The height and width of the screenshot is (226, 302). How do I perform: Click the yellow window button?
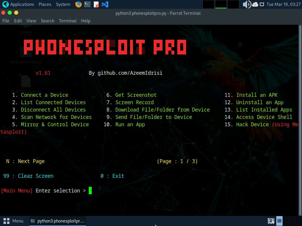(x=16, y=13)
